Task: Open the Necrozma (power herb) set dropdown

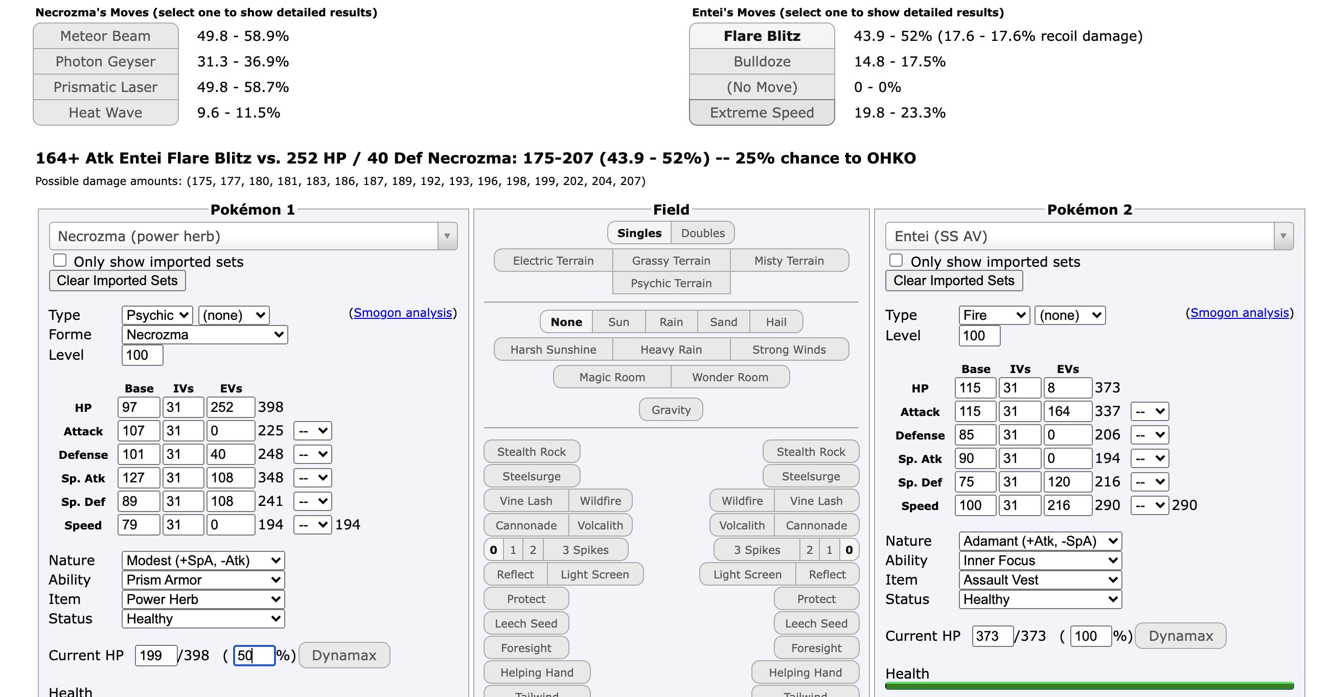Action: pyautogui.click(x=254, y=236)
